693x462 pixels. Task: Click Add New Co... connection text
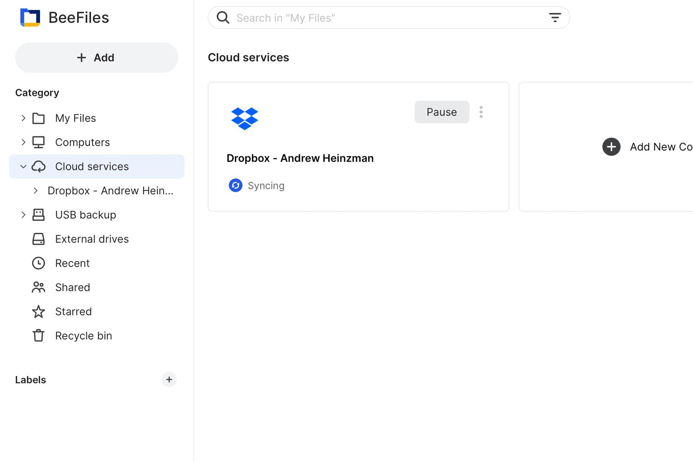tap(661, 147)
